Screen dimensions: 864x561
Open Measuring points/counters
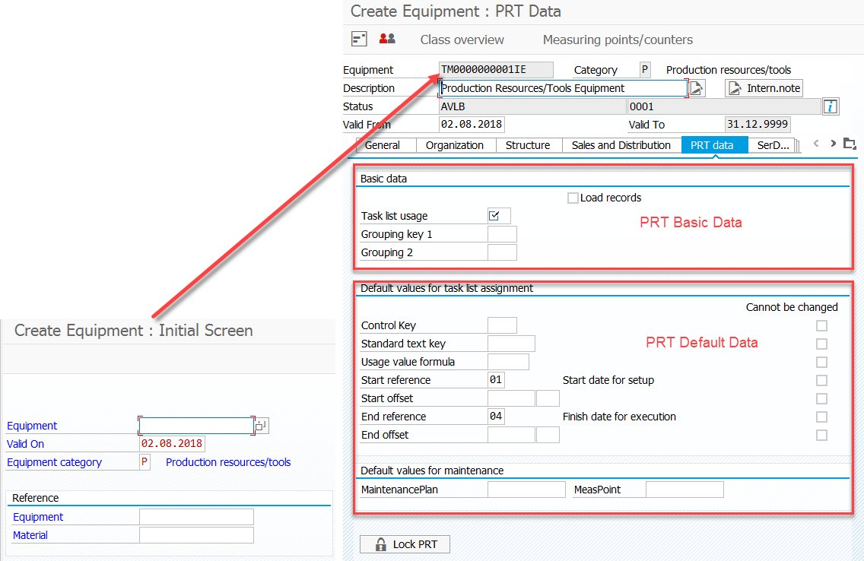(x=618, y=40)
